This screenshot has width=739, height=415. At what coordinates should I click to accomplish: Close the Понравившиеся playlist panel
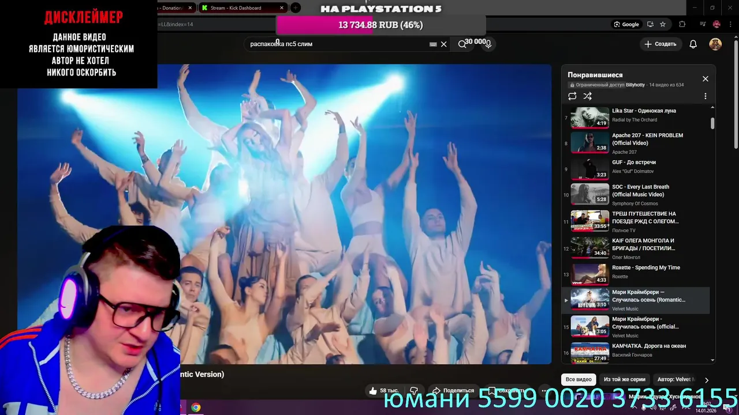pos(705,79)
